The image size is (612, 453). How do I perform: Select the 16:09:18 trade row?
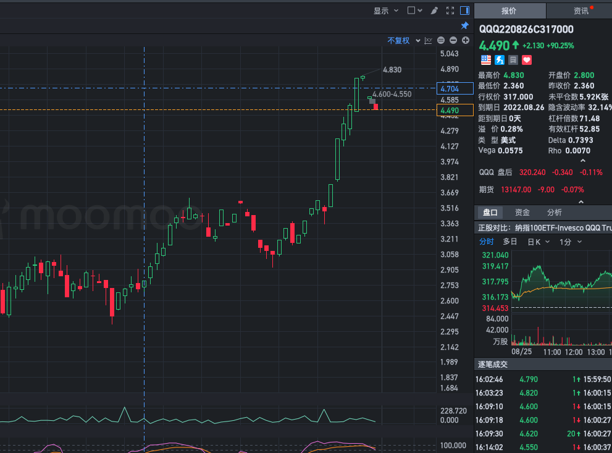(527, 420)
